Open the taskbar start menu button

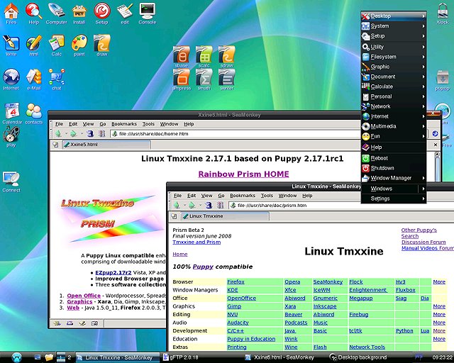(17, 357)
